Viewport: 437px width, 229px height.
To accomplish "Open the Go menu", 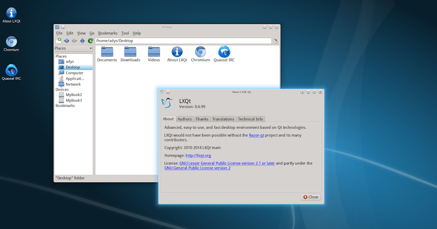I will pos(92,33).
